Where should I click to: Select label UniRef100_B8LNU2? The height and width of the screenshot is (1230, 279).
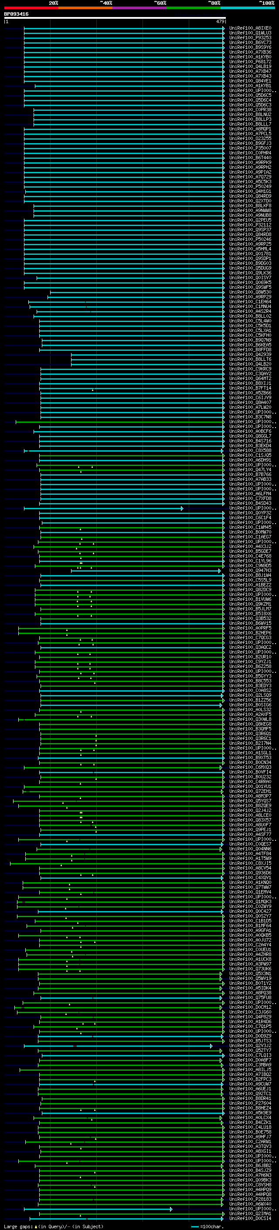(x=250, y=115)
